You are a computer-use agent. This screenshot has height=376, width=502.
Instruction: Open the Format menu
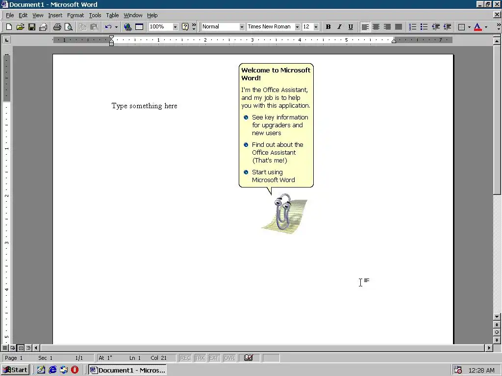(75, 15)
